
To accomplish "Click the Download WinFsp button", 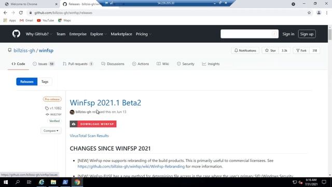I will pyautogui.click(x=93, y=124).
